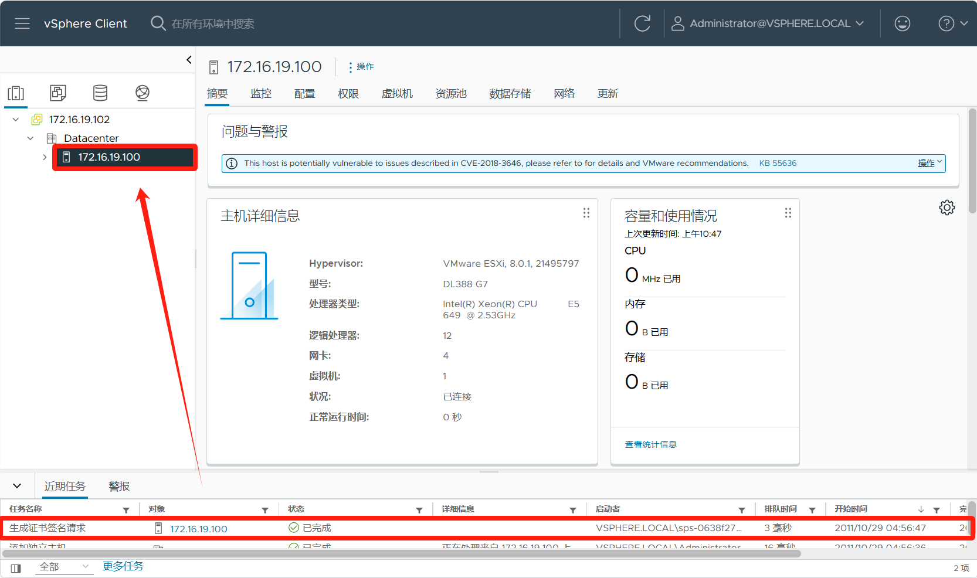Select the Storage inventory icon

pyautogui.click(x=100, y=93)
